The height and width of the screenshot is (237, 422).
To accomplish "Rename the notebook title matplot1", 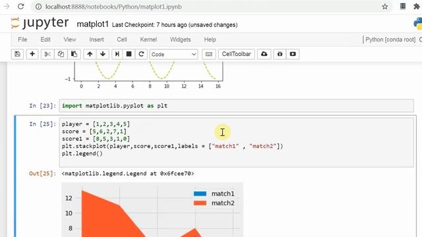I will click(92, 24).
